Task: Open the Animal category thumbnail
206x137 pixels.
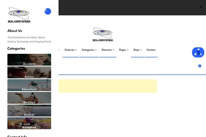Action: (x=29, y=111)
